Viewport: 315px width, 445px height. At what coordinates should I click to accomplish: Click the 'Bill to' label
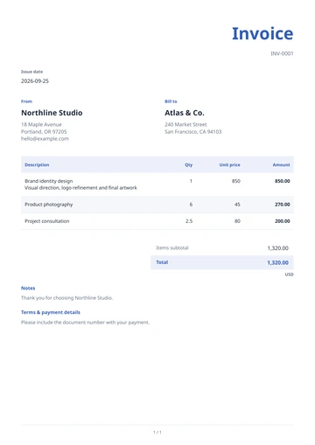coord(171,101)
